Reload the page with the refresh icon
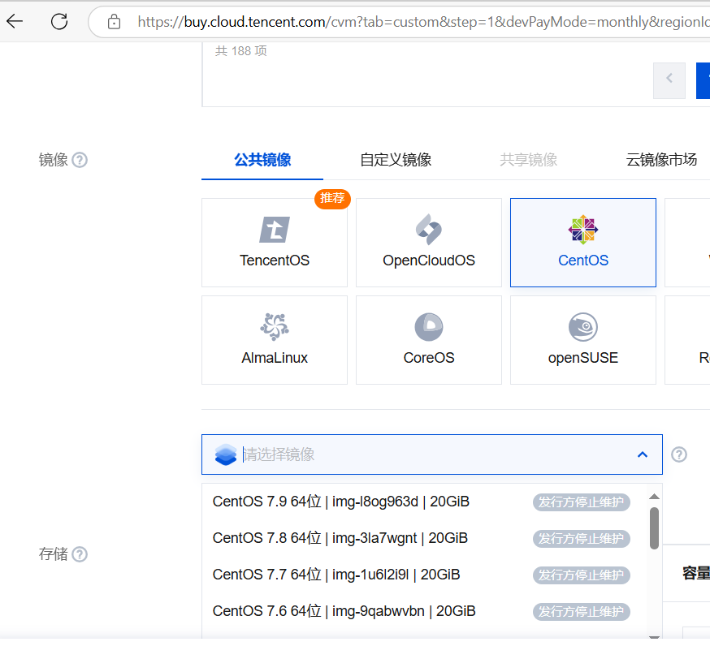Viewport: 710px width, 646px height. tap(59, 21)
